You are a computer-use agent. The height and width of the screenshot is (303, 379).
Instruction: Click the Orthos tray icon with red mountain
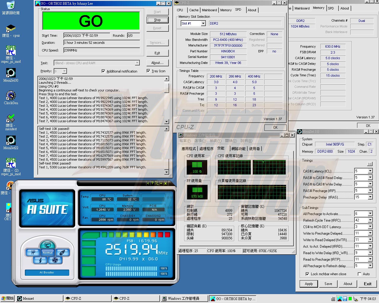(x=340, y=299)
